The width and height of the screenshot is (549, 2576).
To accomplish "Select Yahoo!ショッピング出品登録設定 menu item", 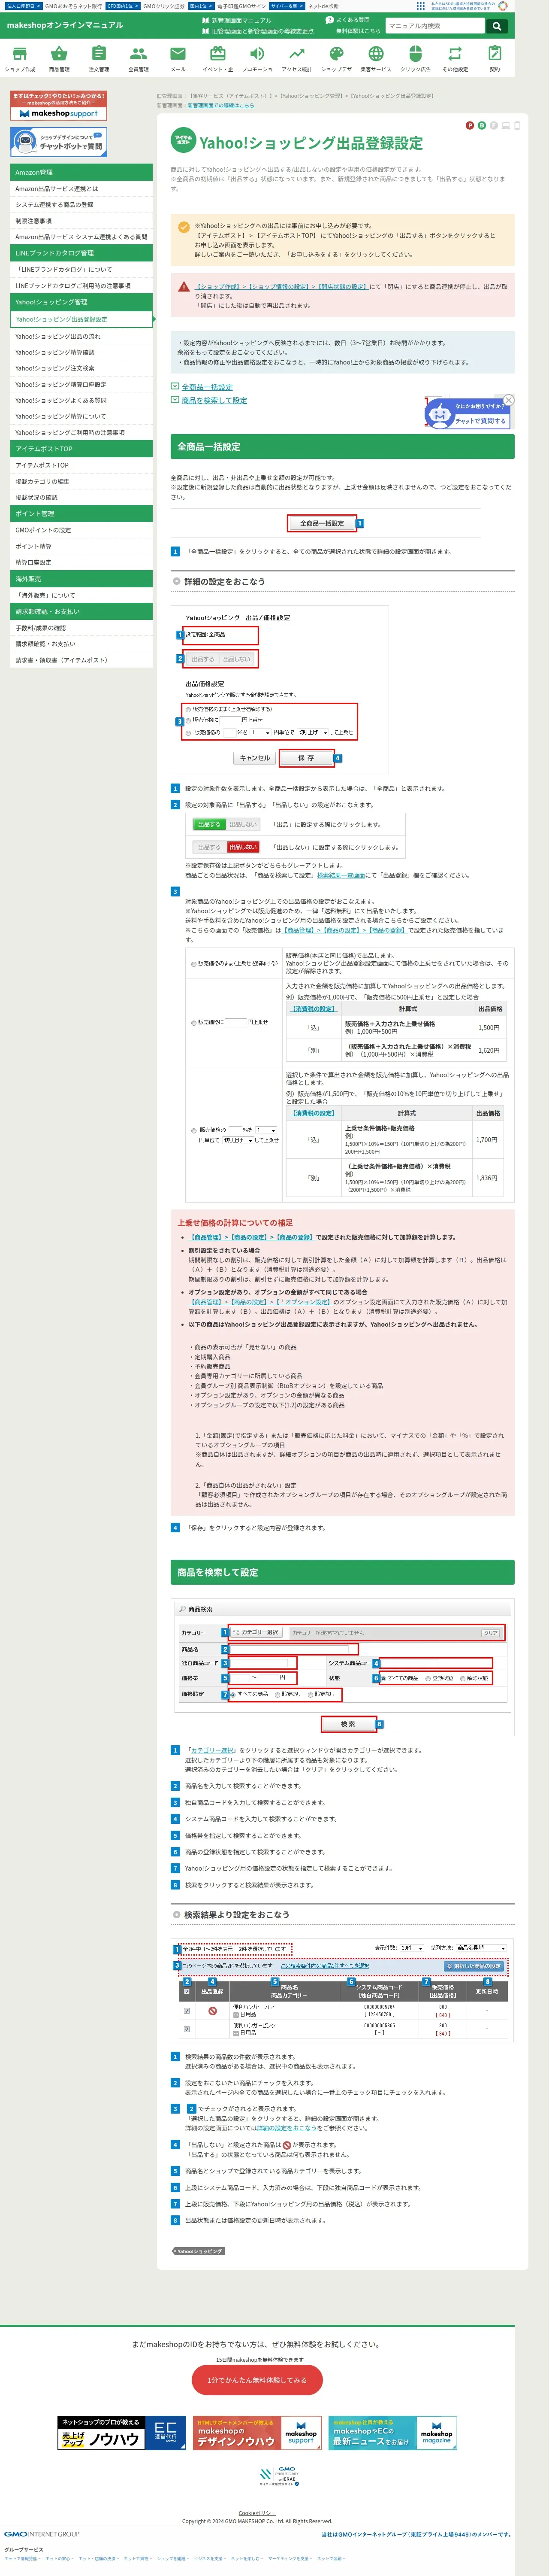I will (82, 319).
